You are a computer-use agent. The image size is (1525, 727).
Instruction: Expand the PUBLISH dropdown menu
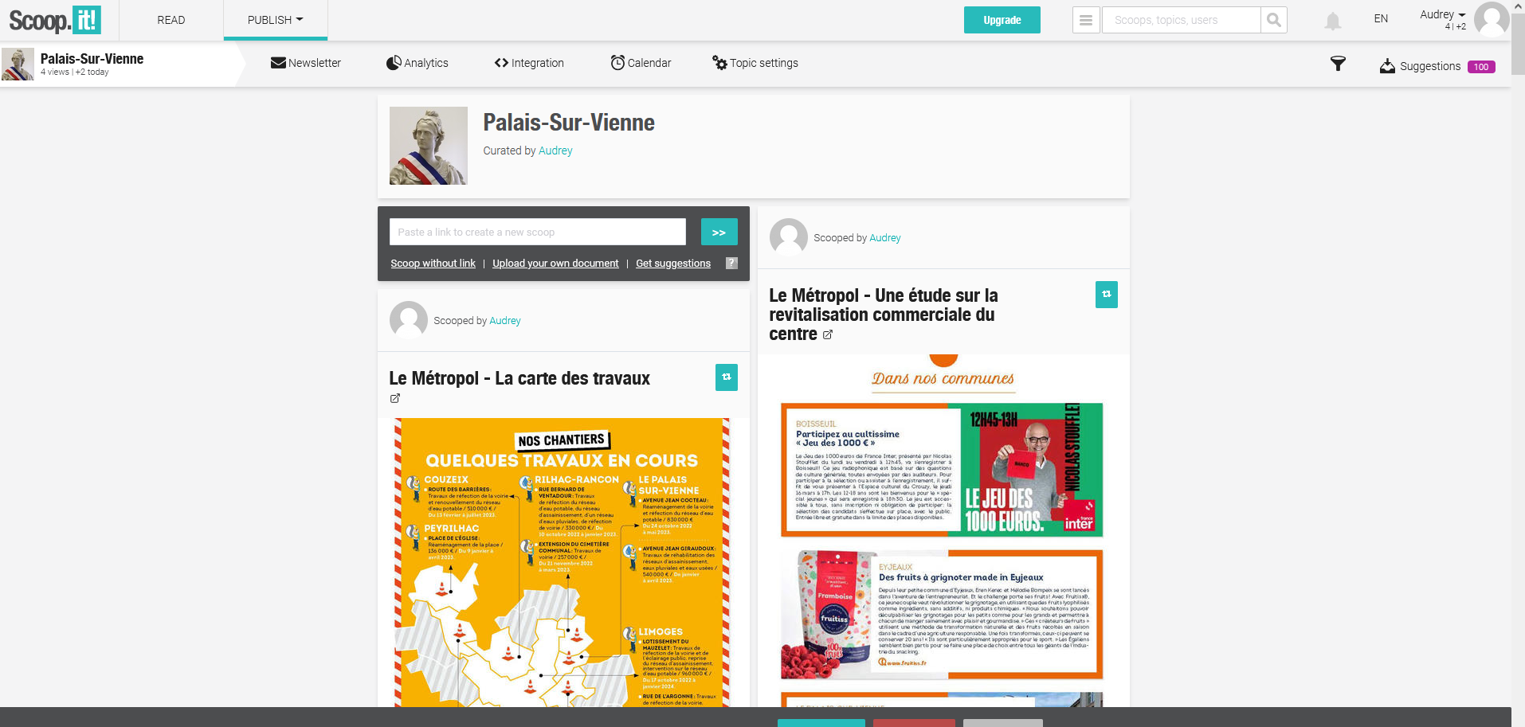pyautogui.click(x=275, y=20)
